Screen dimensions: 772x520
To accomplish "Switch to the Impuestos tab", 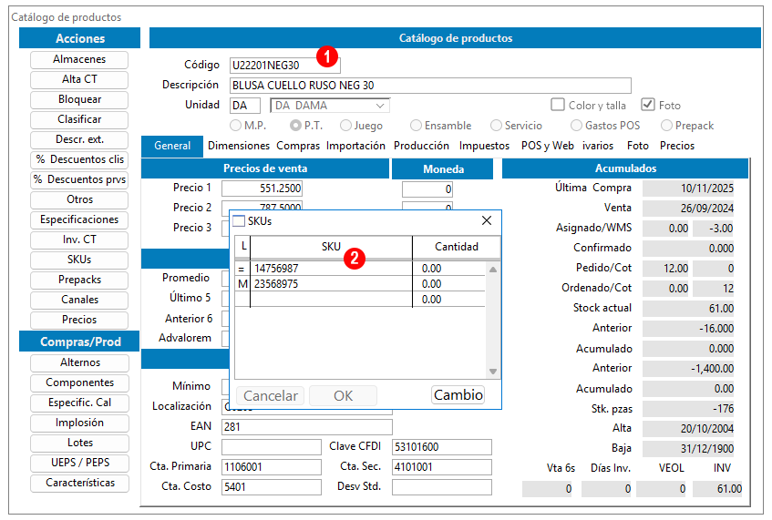I will point(484,146).
